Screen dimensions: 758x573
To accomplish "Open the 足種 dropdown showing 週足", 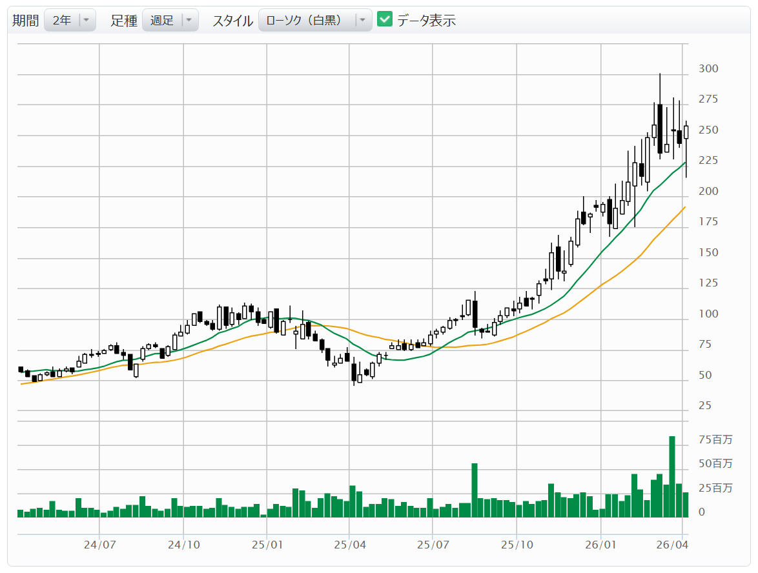I will tap(169, 20).
